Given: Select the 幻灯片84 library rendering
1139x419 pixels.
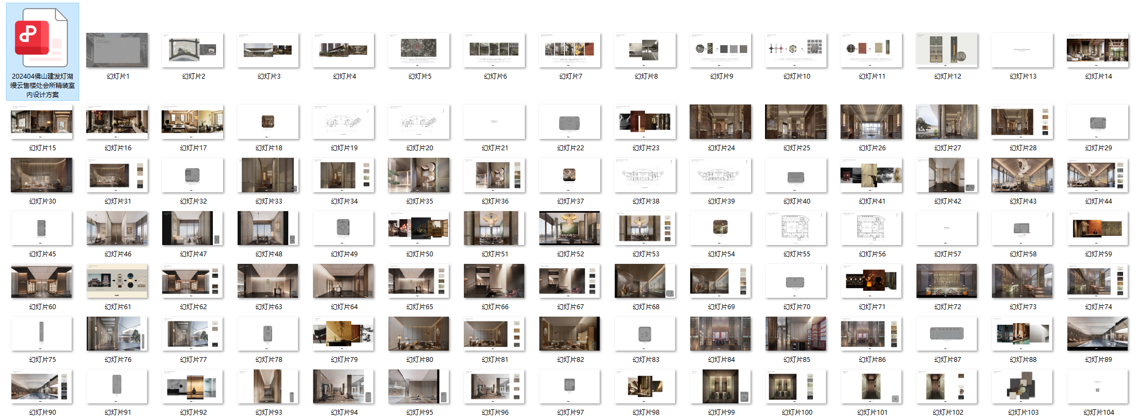Looking at the screenshot, I should 720,333.
